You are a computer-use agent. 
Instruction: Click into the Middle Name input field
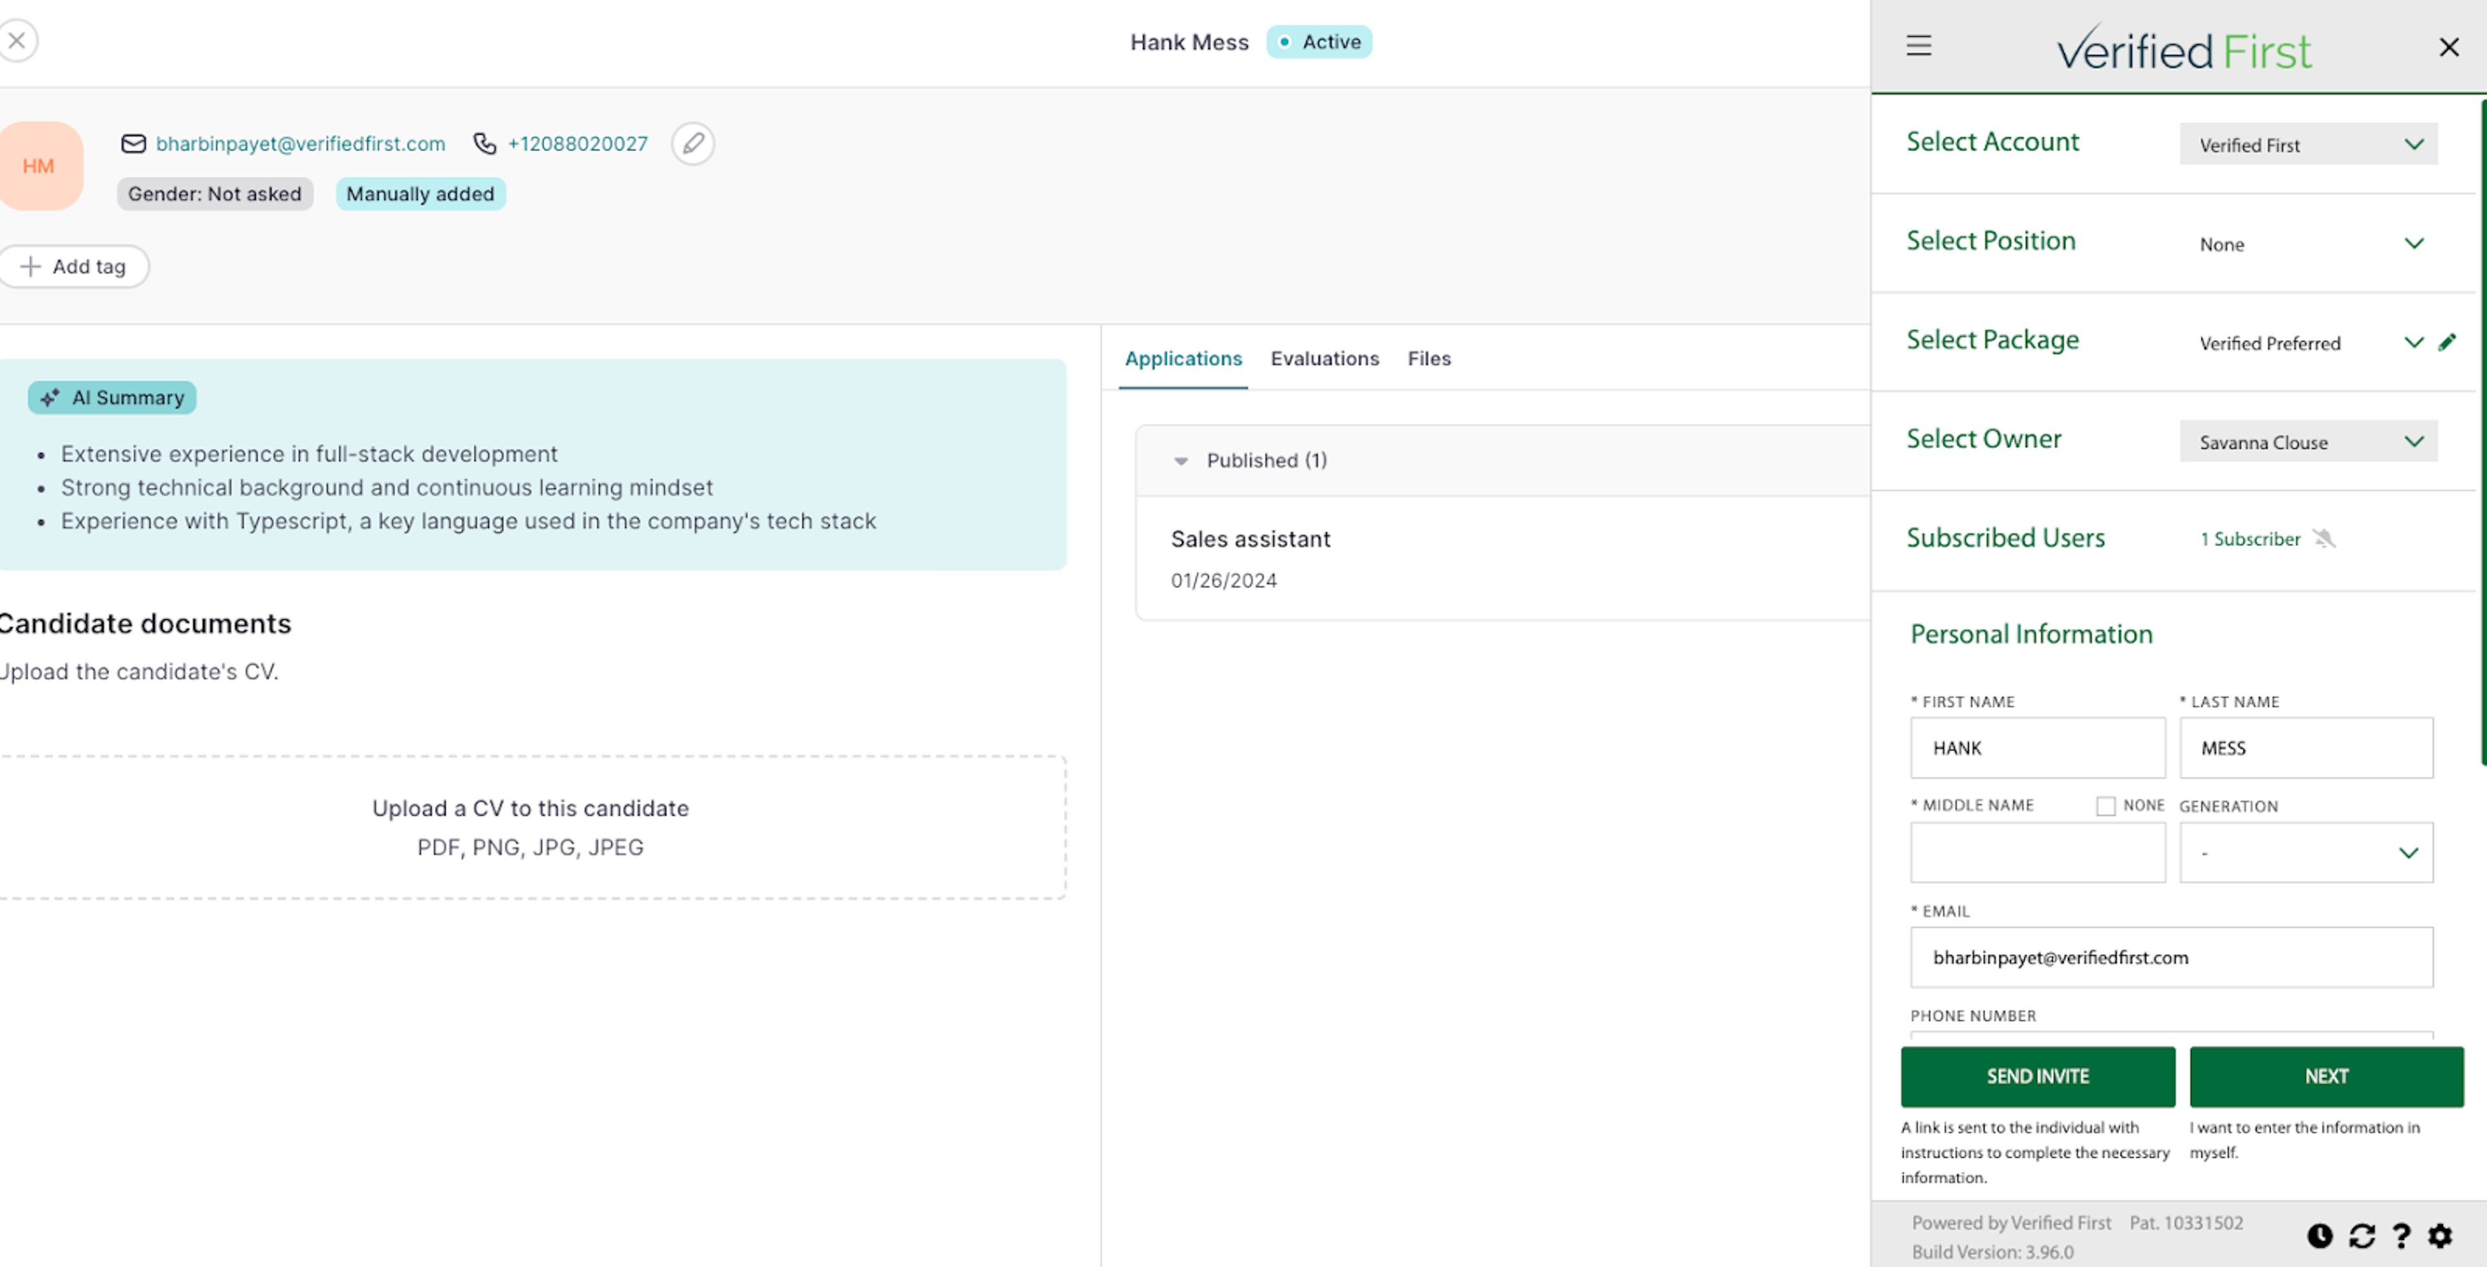tap(2037, 852)
